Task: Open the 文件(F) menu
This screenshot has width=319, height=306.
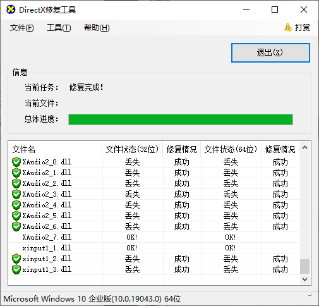Action: tap(21, 28)
